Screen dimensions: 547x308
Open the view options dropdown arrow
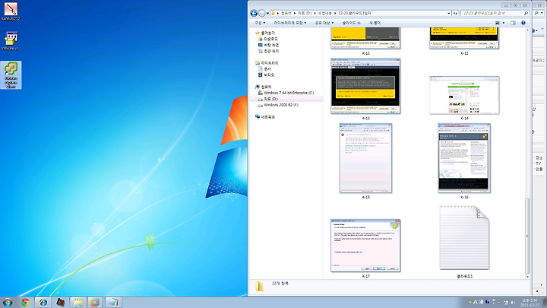504,23
